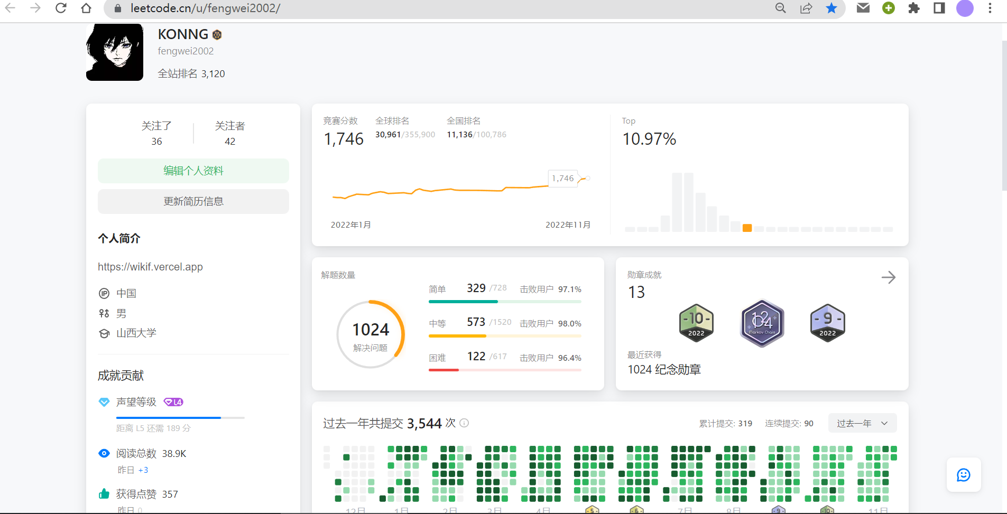Open the 过去一年 period dropdown
This screenshot has width=1007, height=514.
coord(862,423)
